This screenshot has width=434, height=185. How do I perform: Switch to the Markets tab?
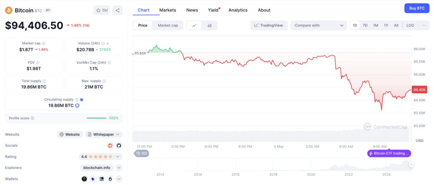click(168, 10)
